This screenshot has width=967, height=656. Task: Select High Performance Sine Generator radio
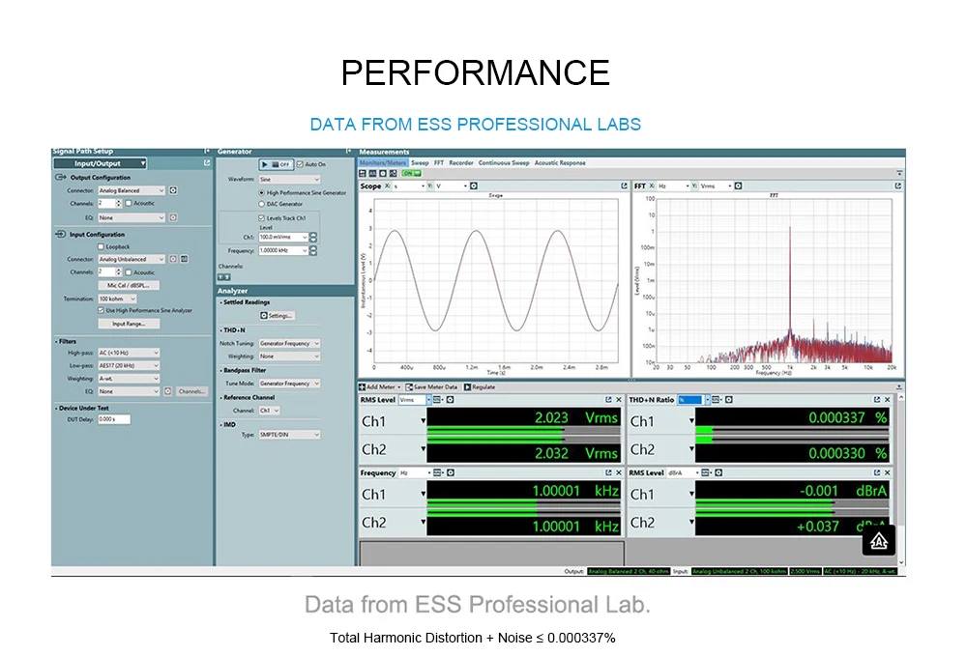pyautogui.click(x=261, y=193)
